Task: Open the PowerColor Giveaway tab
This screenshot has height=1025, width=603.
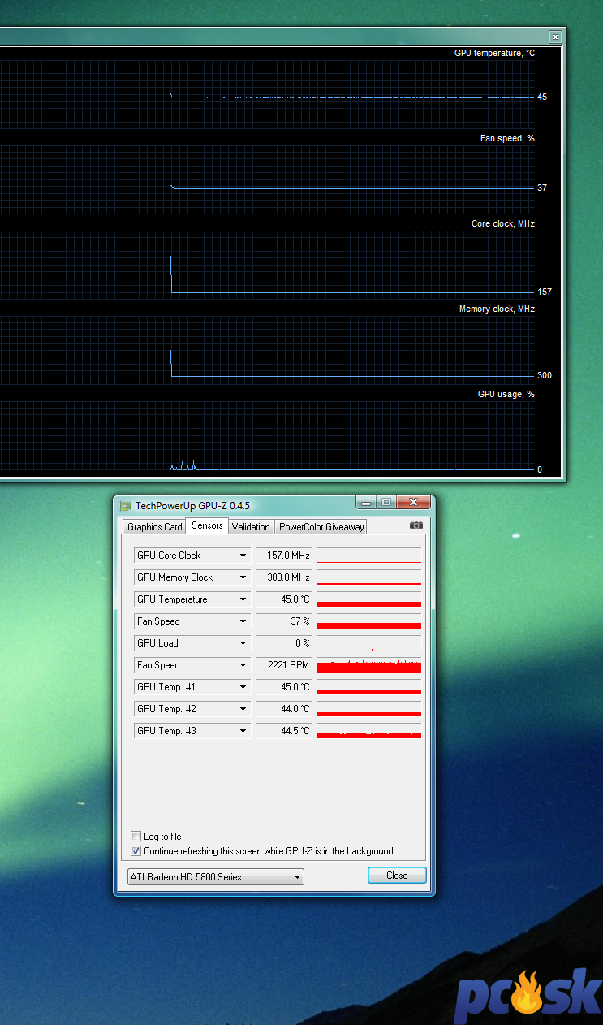Action: 321,527
